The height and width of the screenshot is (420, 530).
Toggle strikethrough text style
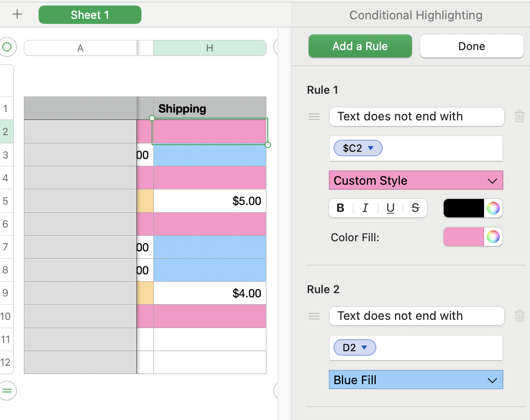pos(415,208)
